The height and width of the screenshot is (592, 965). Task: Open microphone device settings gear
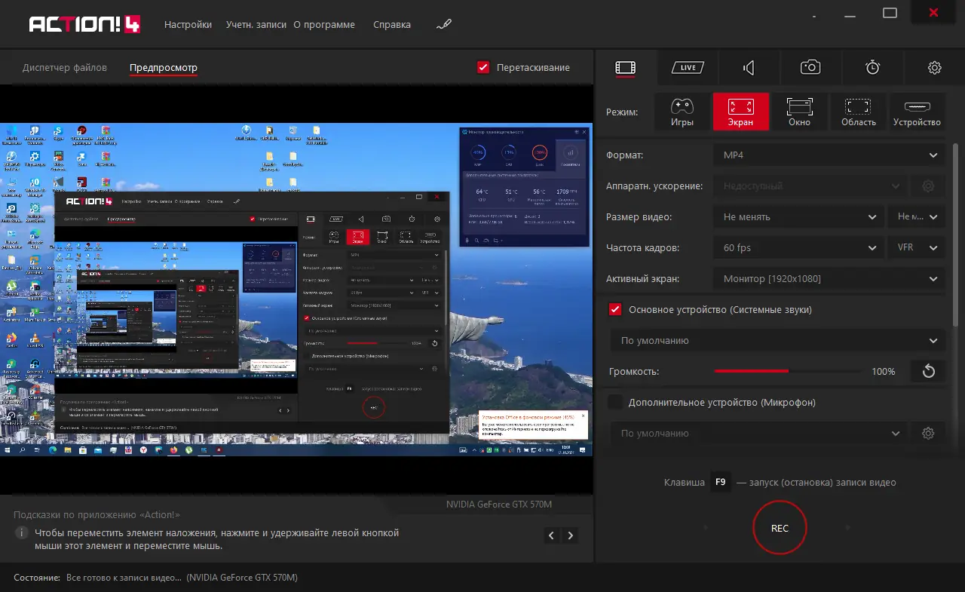928,434
